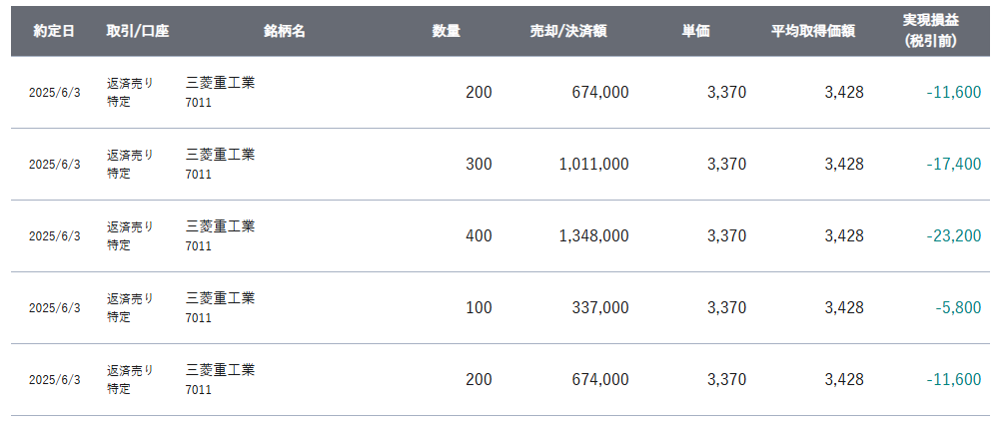Viewport: 1007px width, 422px height.
Task: Click the quantity 100 cell
Action: tap(480, 308)
